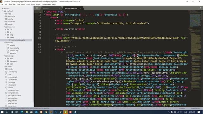Image resolution: width=203 pixels, height=114 pixels.
Task: Open the Windows Start menu
Action: 2,112
